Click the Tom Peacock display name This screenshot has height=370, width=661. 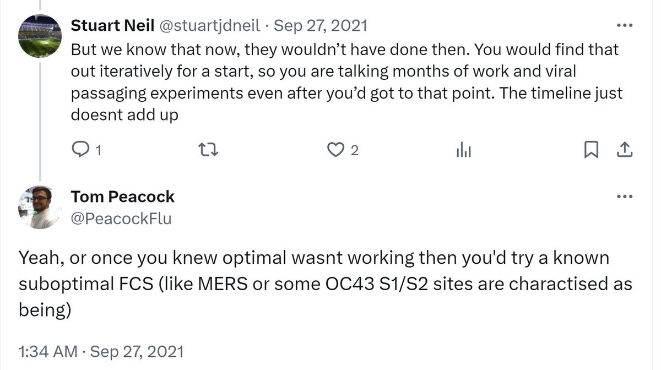pyautogui.click(x=122, y=197)
